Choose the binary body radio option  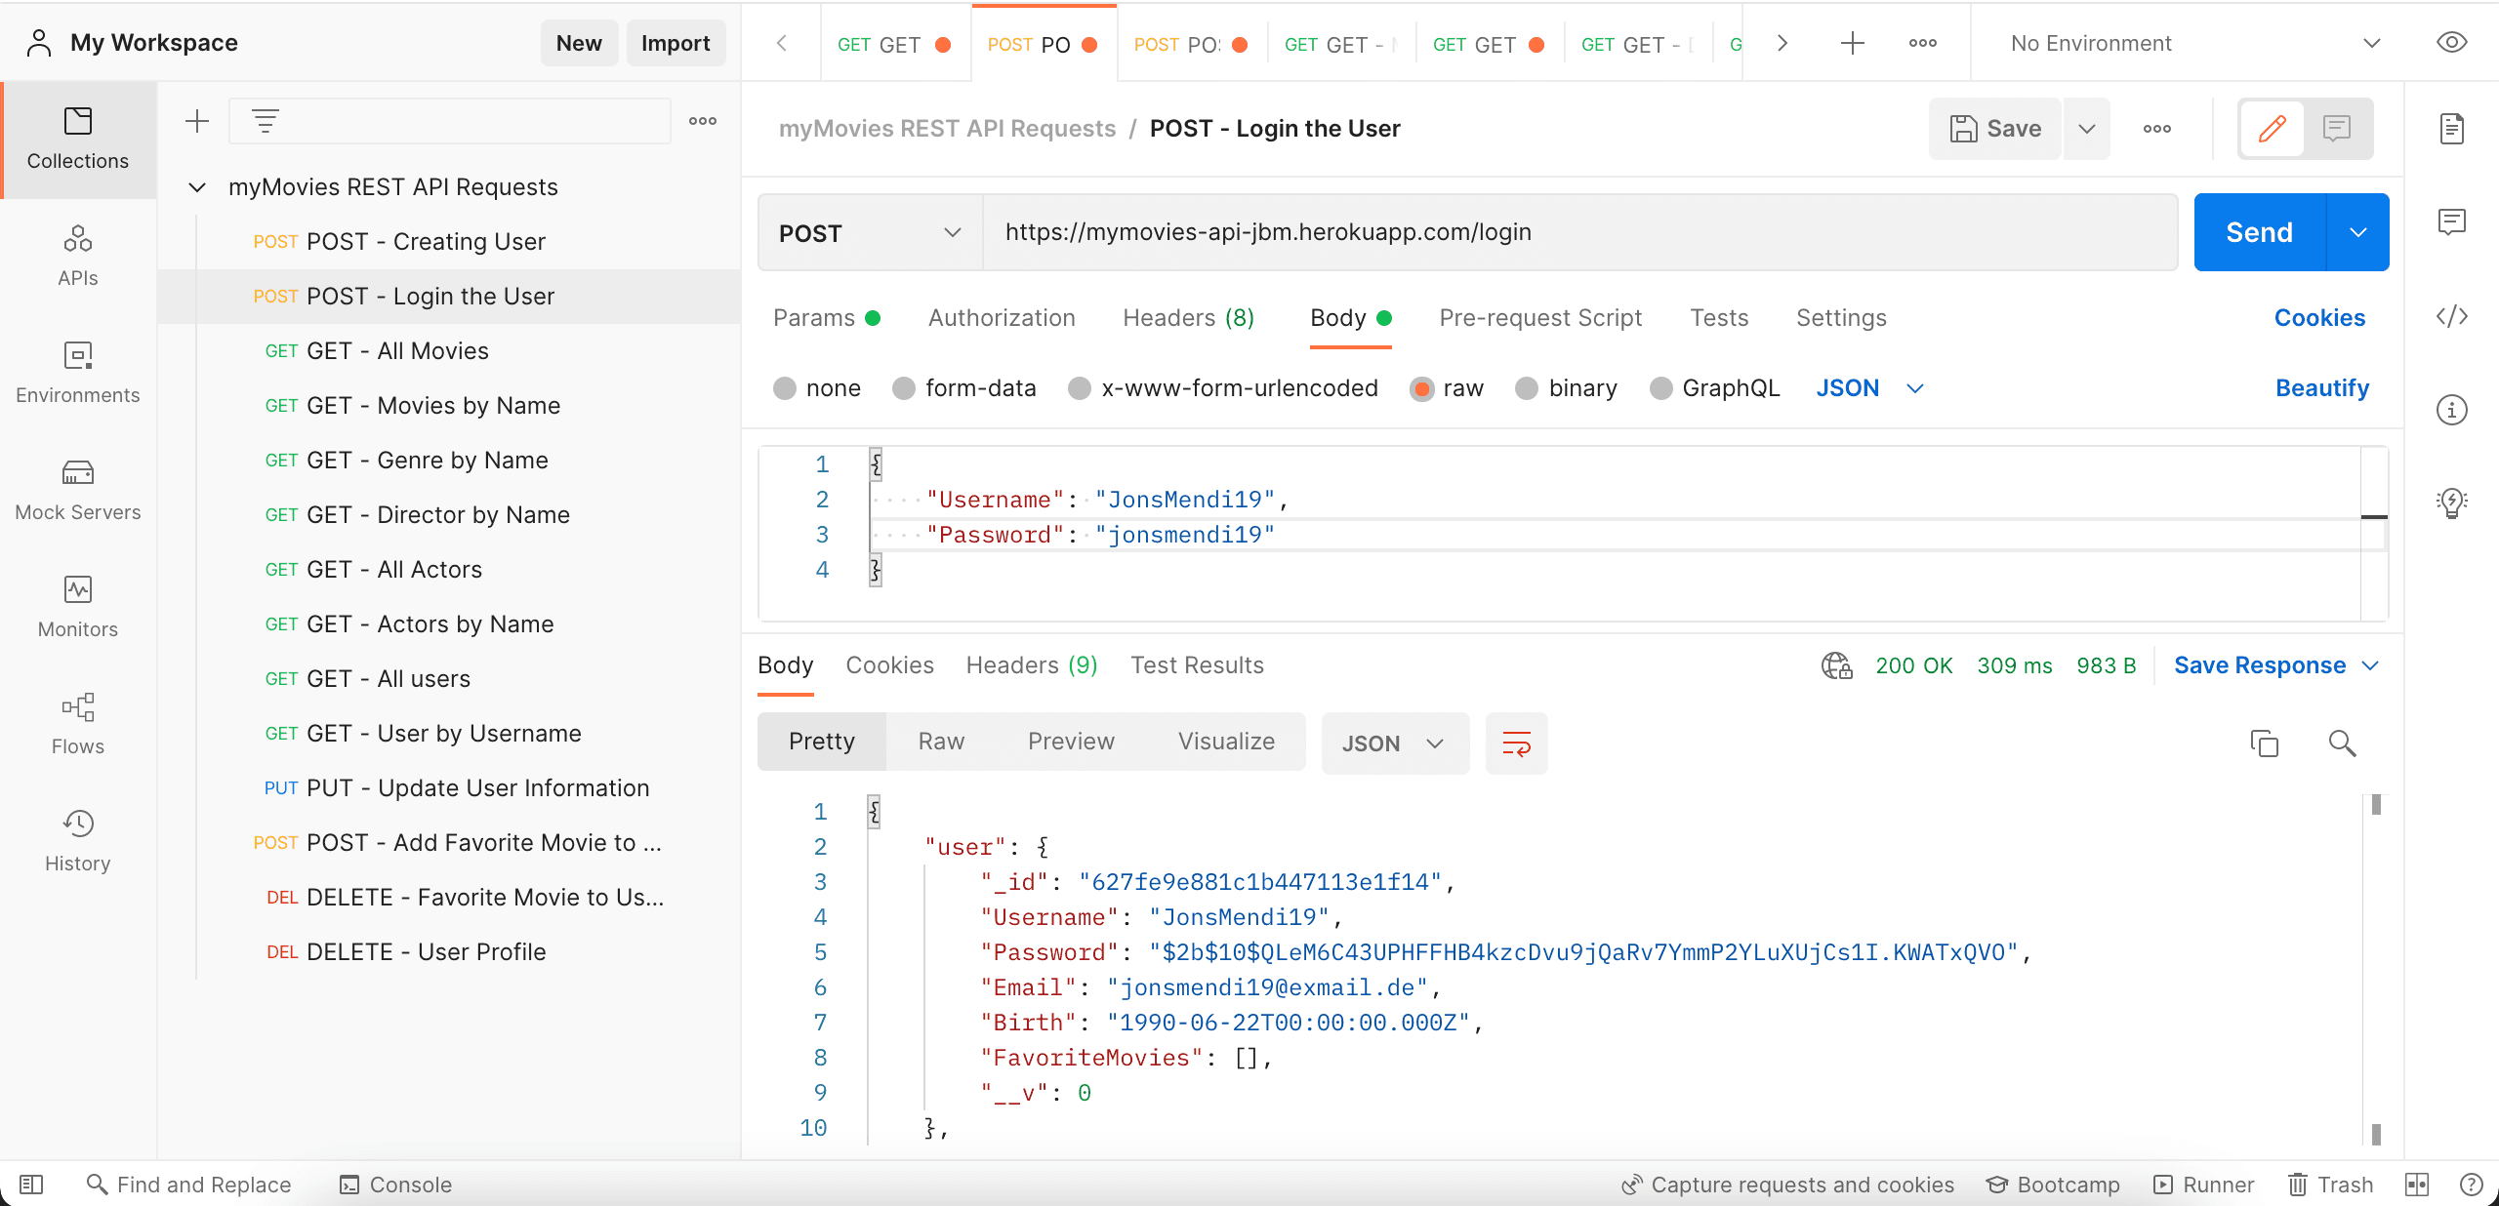tap(1527, 388)
